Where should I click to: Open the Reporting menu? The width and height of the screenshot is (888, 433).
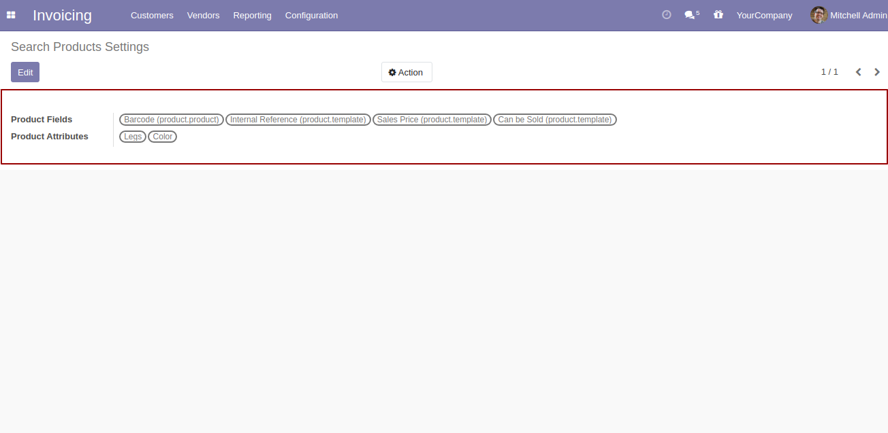[x=252, y=15]
